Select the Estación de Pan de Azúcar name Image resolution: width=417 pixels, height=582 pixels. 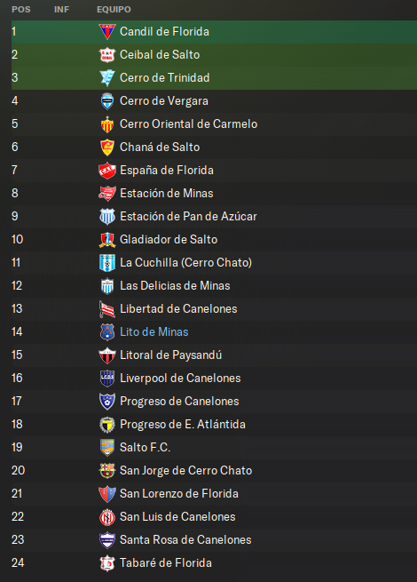[188, 217]
